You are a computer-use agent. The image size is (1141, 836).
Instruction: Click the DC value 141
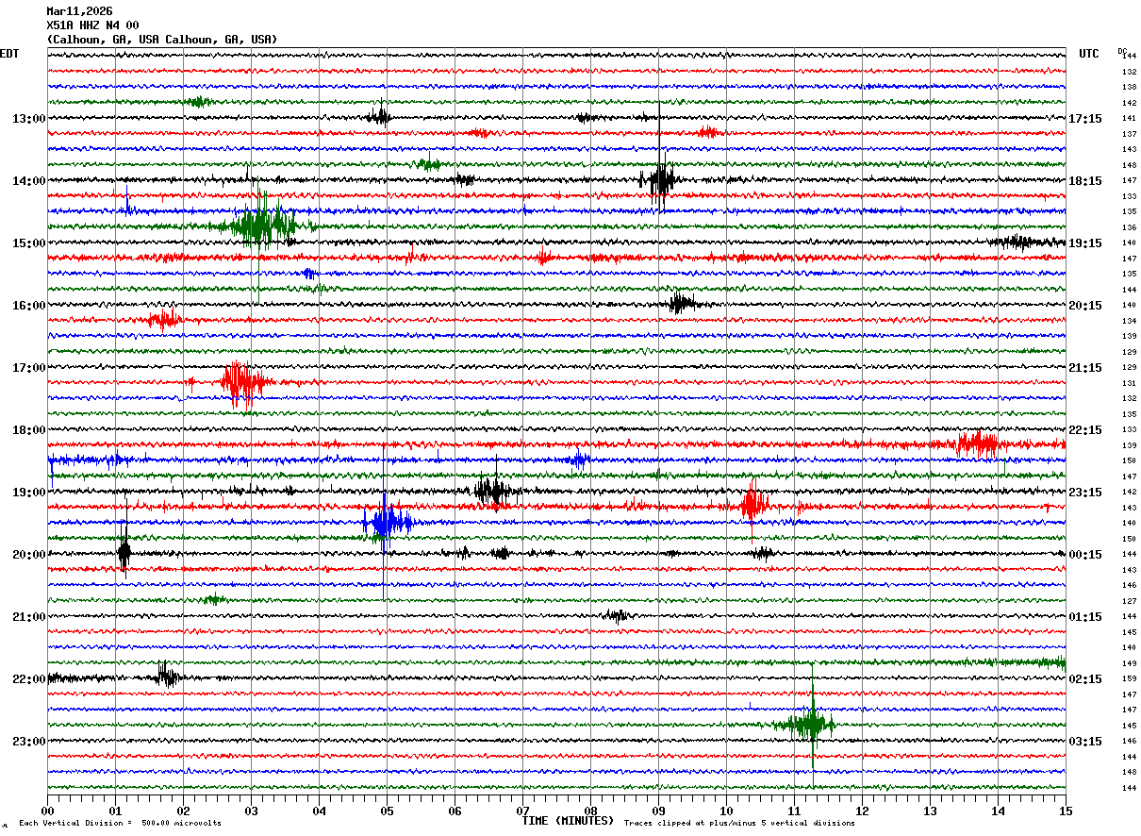pos(1129,119)
